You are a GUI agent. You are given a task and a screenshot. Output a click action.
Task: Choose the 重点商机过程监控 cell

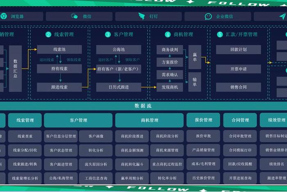pyautogui.click(x=167, y=164)
